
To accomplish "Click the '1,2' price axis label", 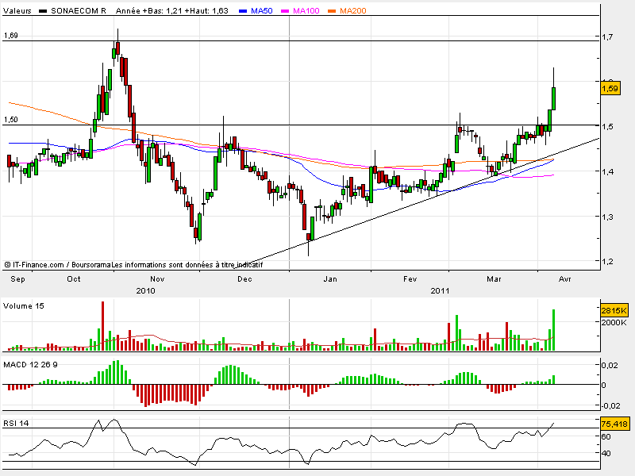I will coord(607,262).
